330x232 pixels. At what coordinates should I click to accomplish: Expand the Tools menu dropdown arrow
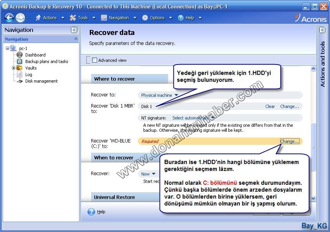(94, 18)
